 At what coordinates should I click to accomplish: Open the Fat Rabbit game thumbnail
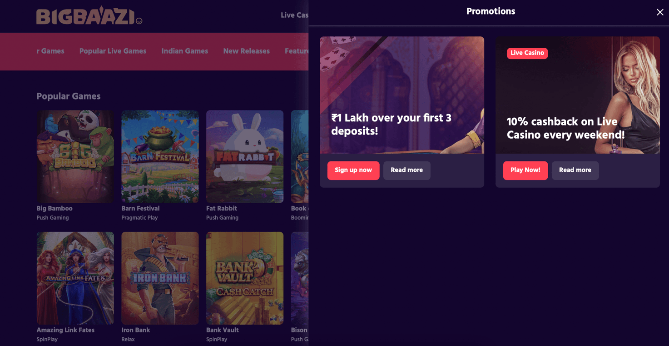(x=245, y=156)
